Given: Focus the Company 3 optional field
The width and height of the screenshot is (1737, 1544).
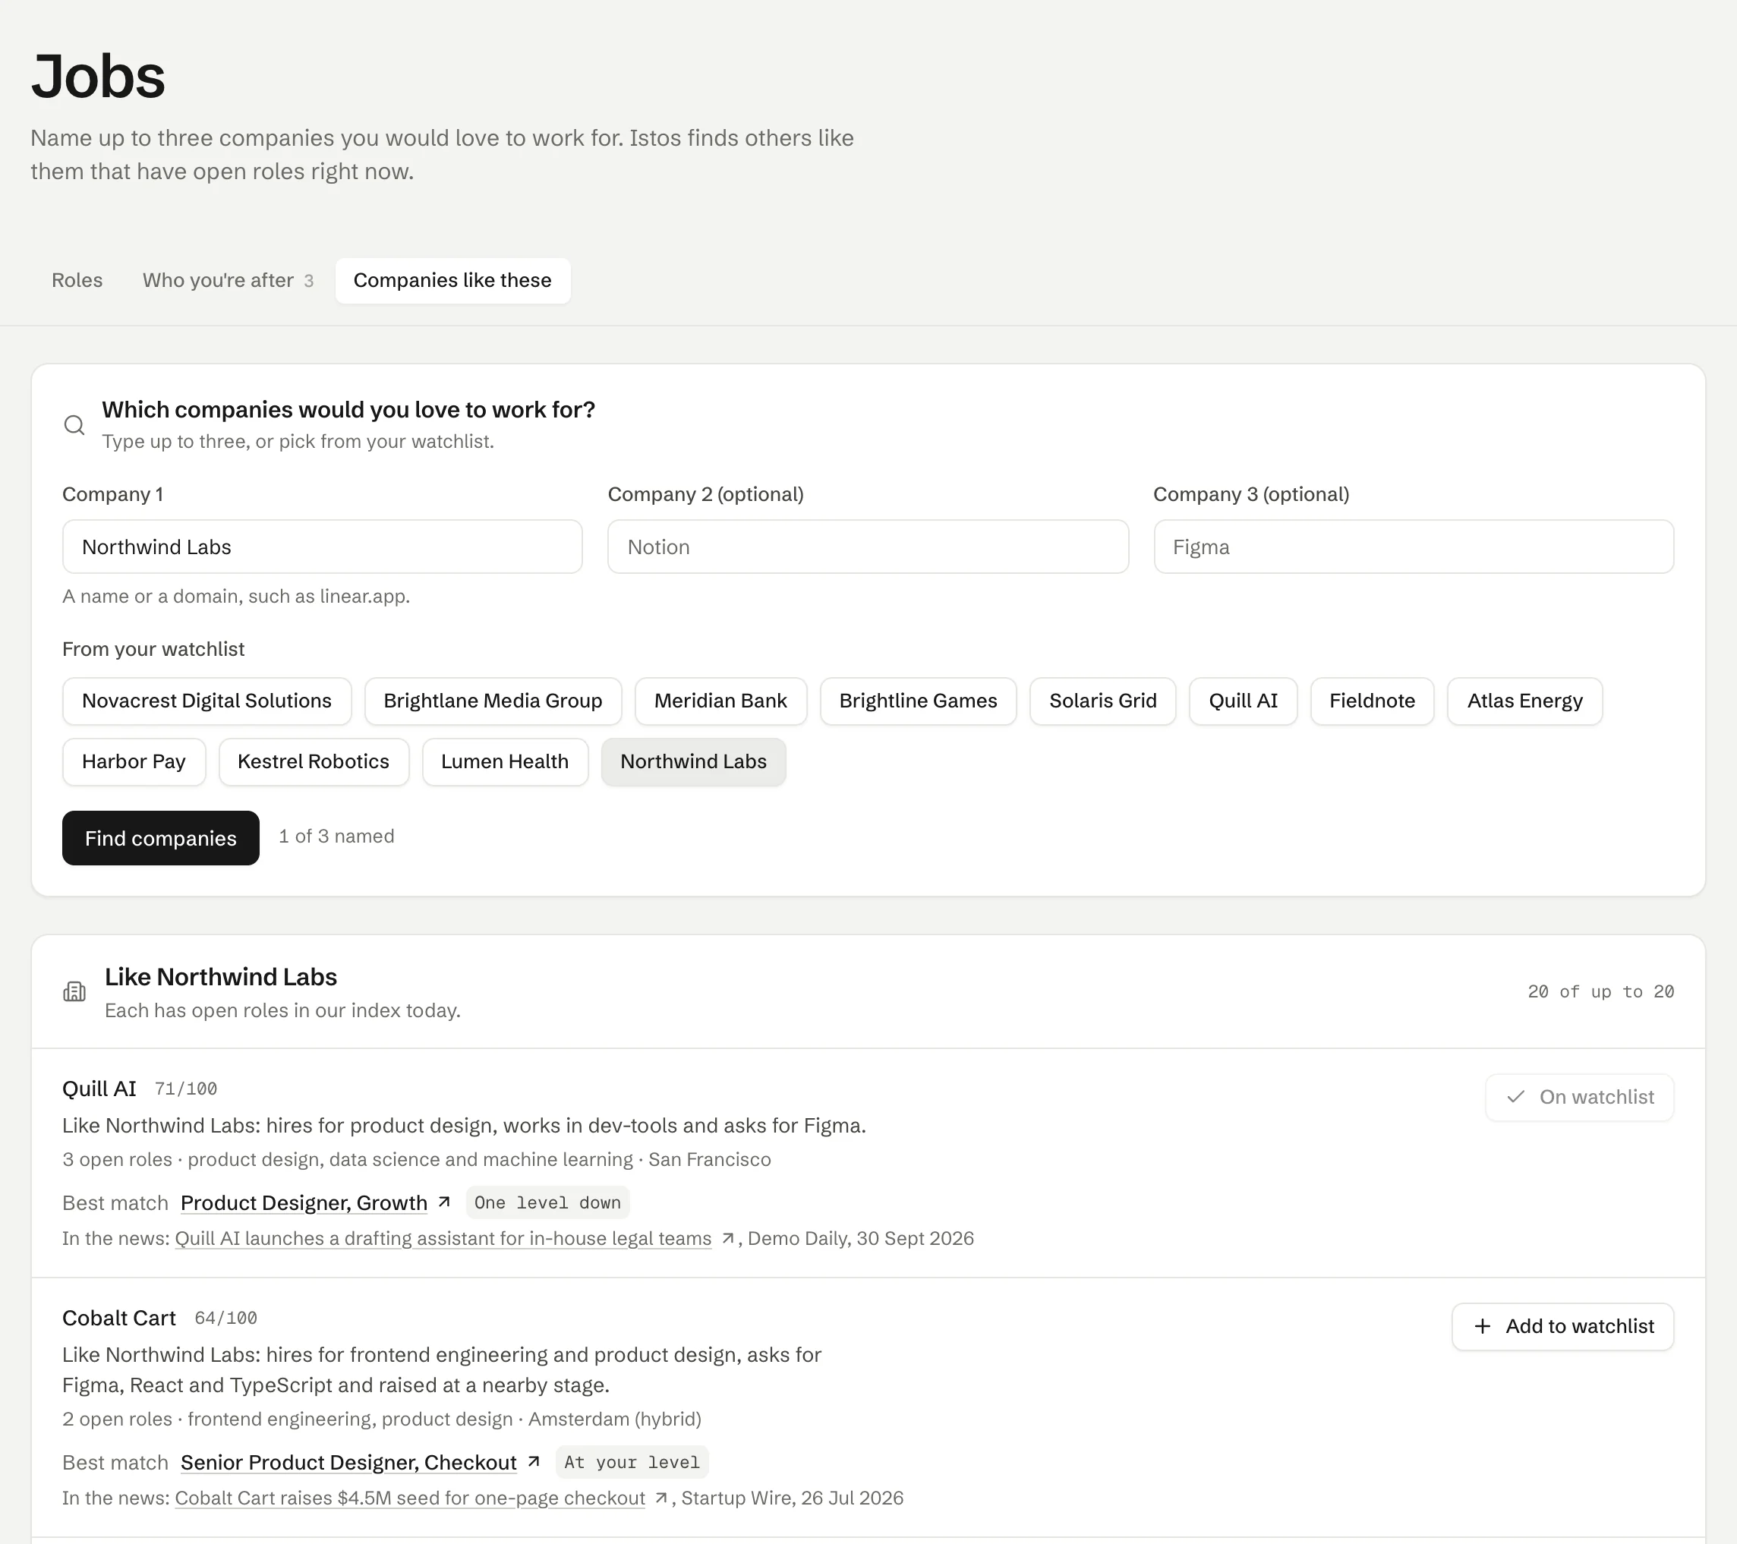Looking at the screenshot, I should (1414, 547).
